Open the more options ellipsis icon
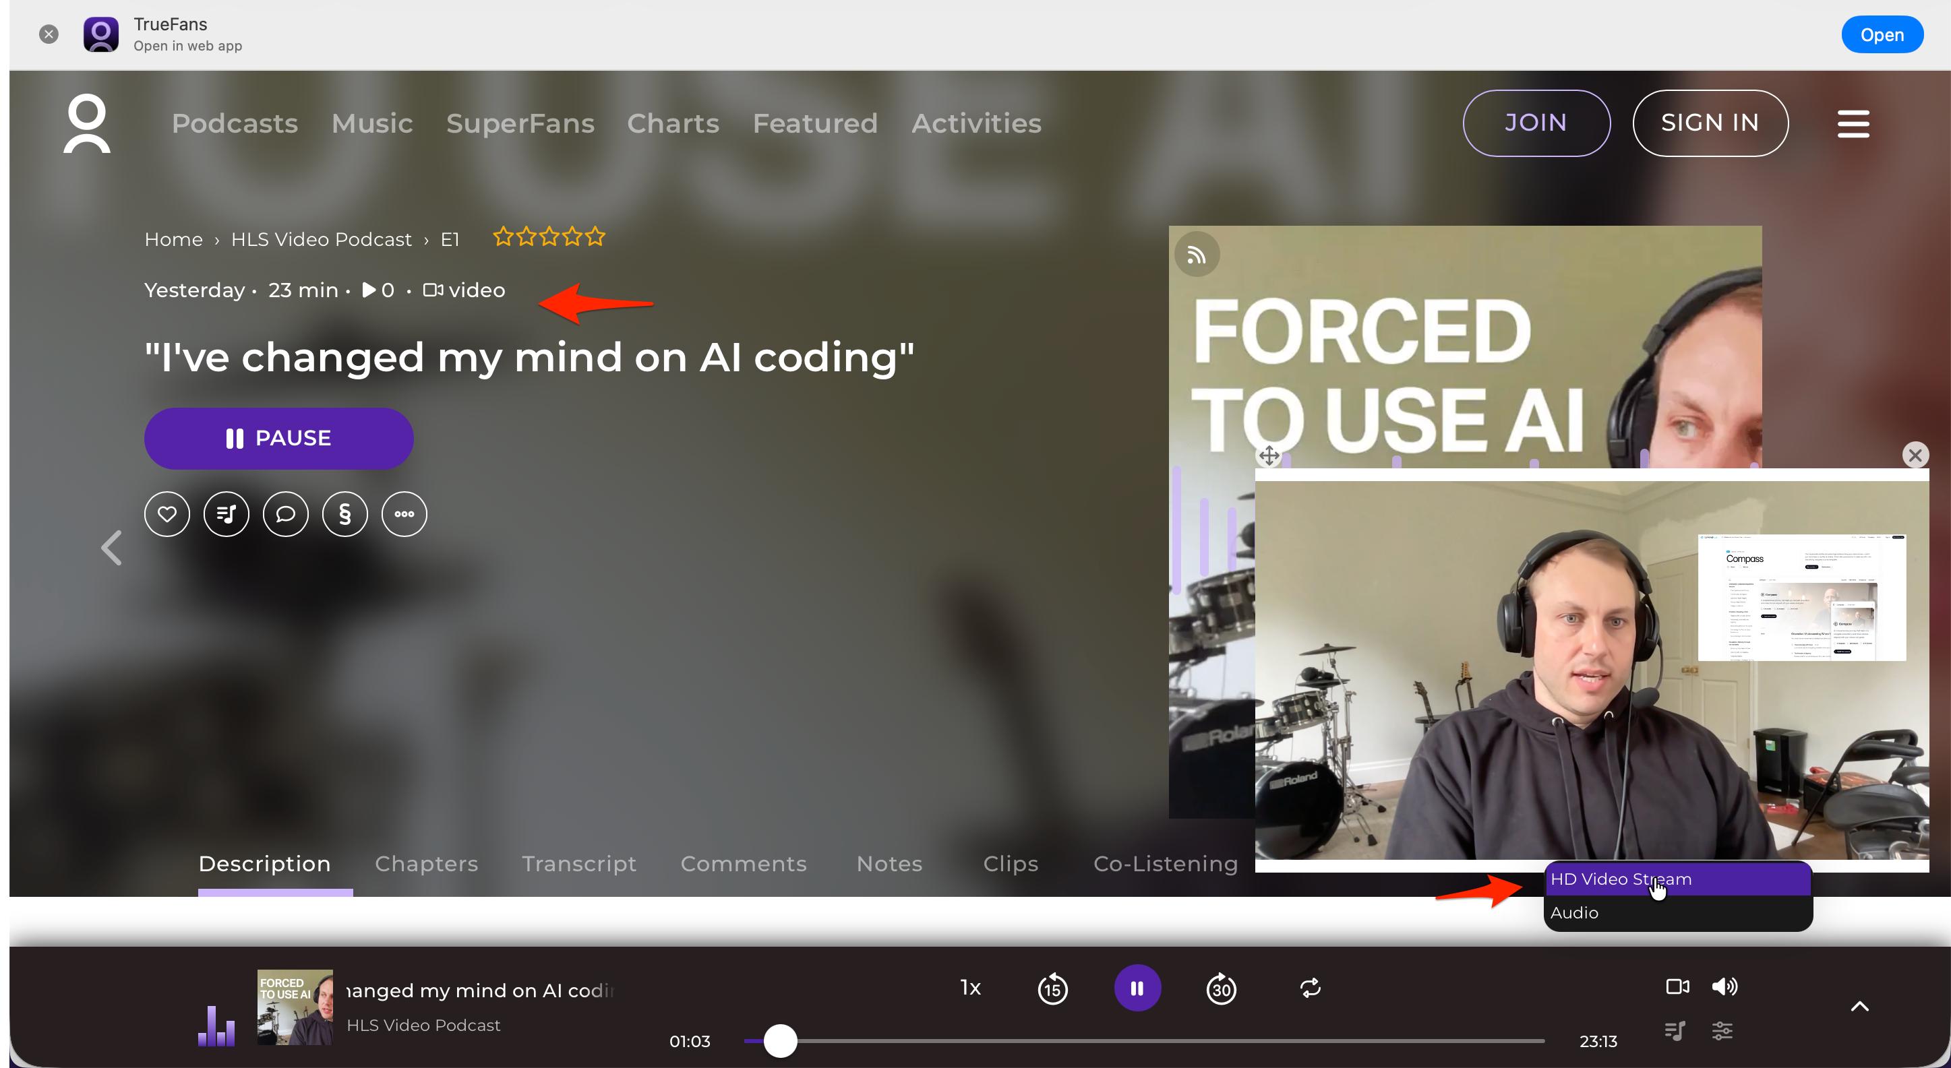This screenshot has height=1068, width=1951. pyautogui.click(x=404, y=514)
